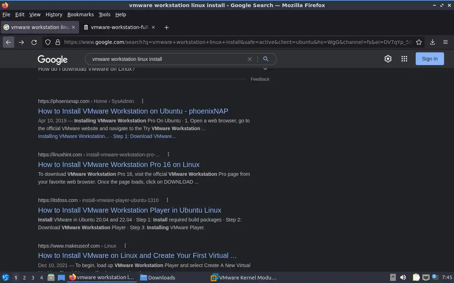This screenshot has height=283, width=454.
Task: Click the blue show desktop icon in taskbar
Action: pos(61,277)
